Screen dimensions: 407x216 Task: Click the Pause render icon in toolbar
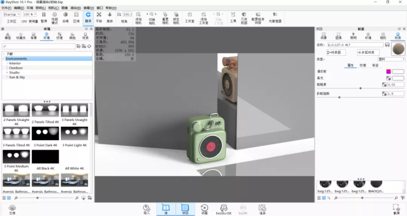(x=44, y=17)
